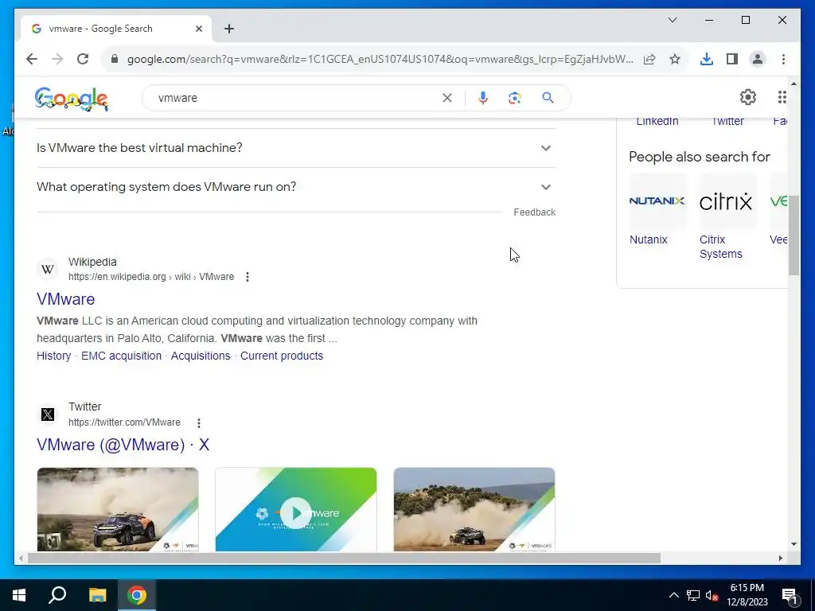Open the 'VMware (@VMware) · X' result
Image resolution: width=815 pixels, height=611 pixels.
(x=123, y=445)
